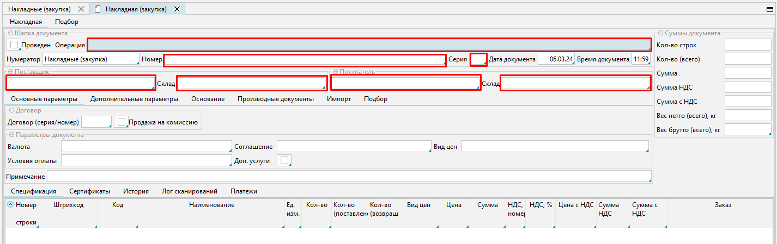Click the restore panel icon at top right
The width and height of the screenshot is (777, 244).
click(x=769, y=9)
